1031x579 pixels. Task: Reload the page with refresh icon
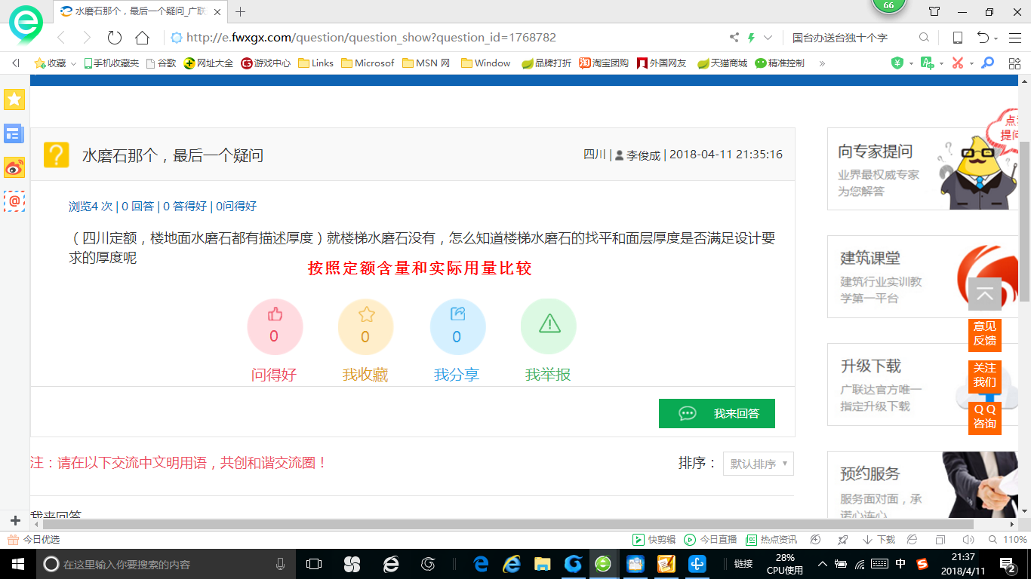tap(115, 38)
